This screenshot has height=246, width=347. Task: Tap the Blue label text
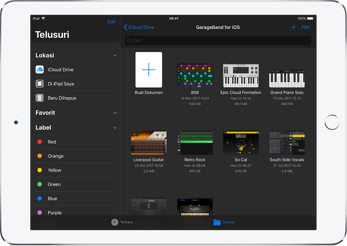click(52, 198)
